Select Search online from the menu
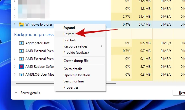 point(73,81)
